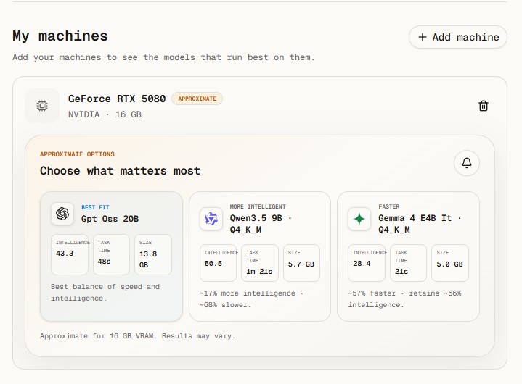The width and height of the screenshot is (522, 384).
Task: Click the MORE INTELLIGENT label
Action: tap(258, 206)
